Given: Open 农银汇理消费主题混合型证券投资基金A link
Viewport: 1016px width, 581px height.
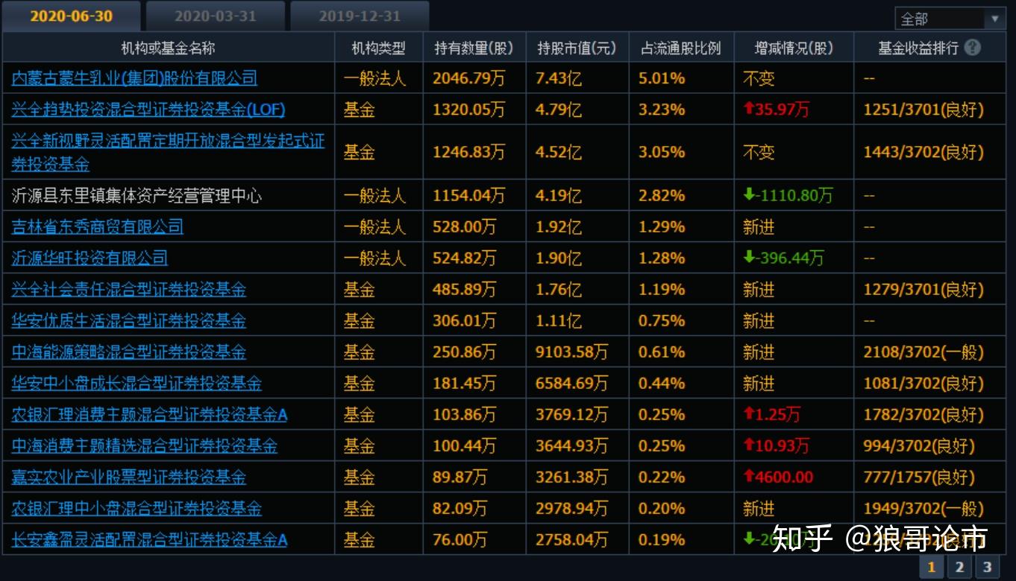Looking at the screenshot, I should click(x=149, y=414).
